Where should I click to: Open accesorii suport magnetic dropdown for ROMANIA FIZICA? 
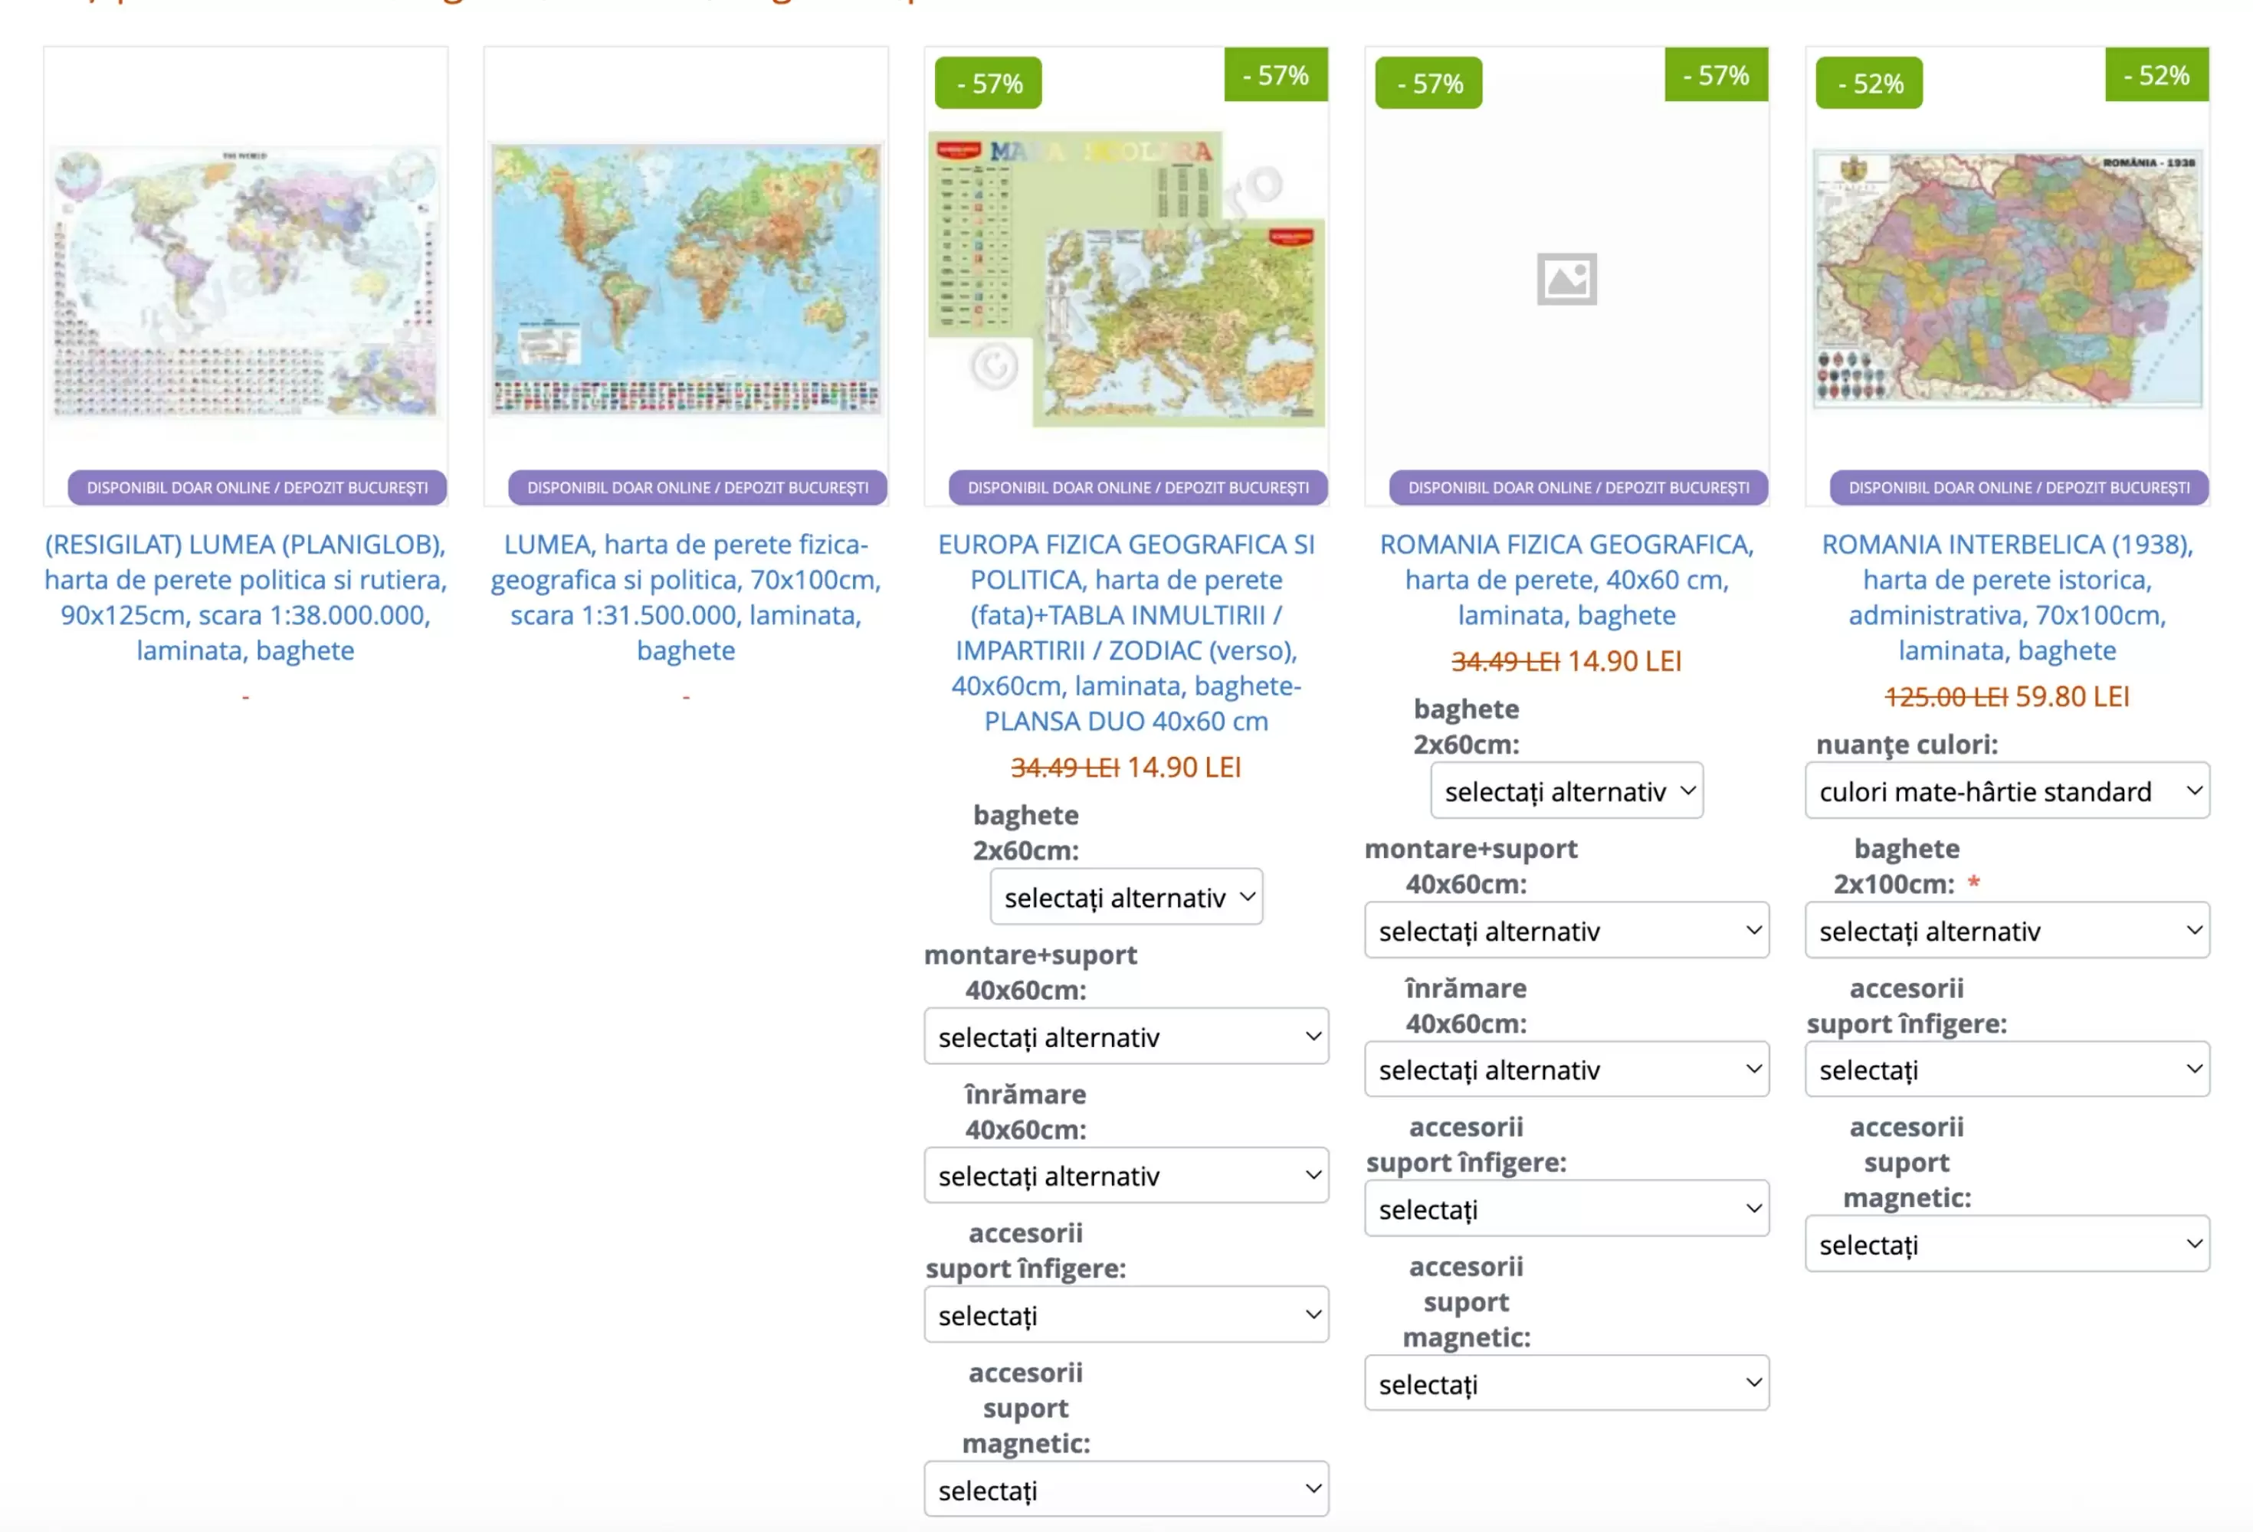1566,1383
